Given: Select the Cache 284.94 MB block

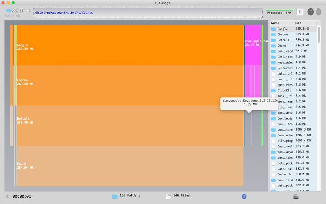Looking at the screenshot, I should (x=130, y=166).
